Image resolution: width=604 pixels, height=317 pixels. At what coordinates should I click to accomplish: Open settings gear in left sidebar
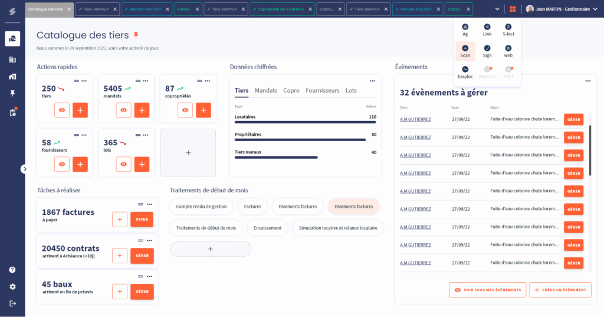(12, 286)
